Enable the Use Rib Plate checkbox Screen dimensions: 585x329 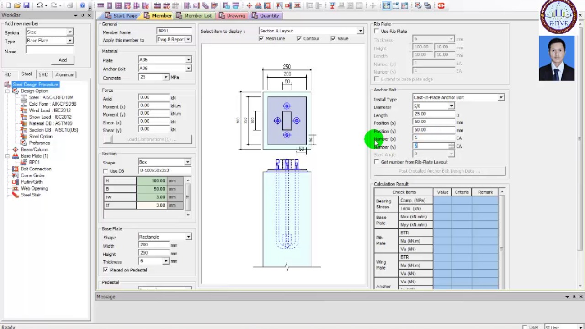pyautogui.click(x=377, y=31)
